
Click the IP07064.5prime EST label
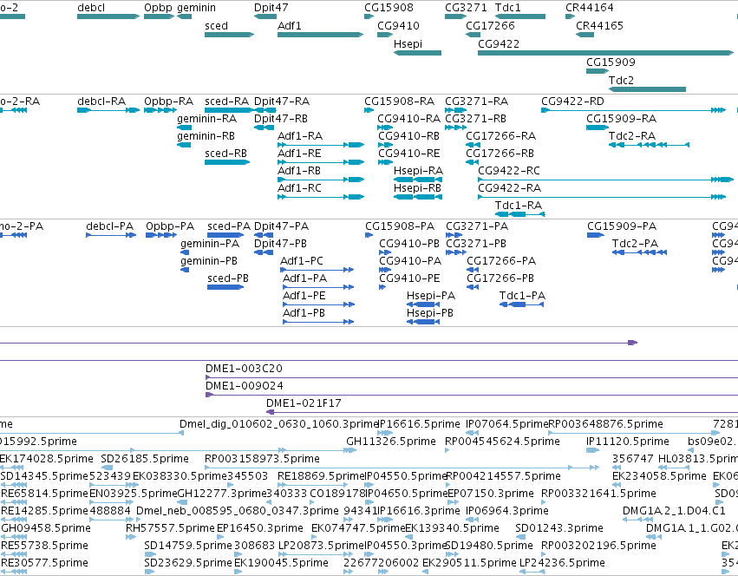(x=507, y=424)
